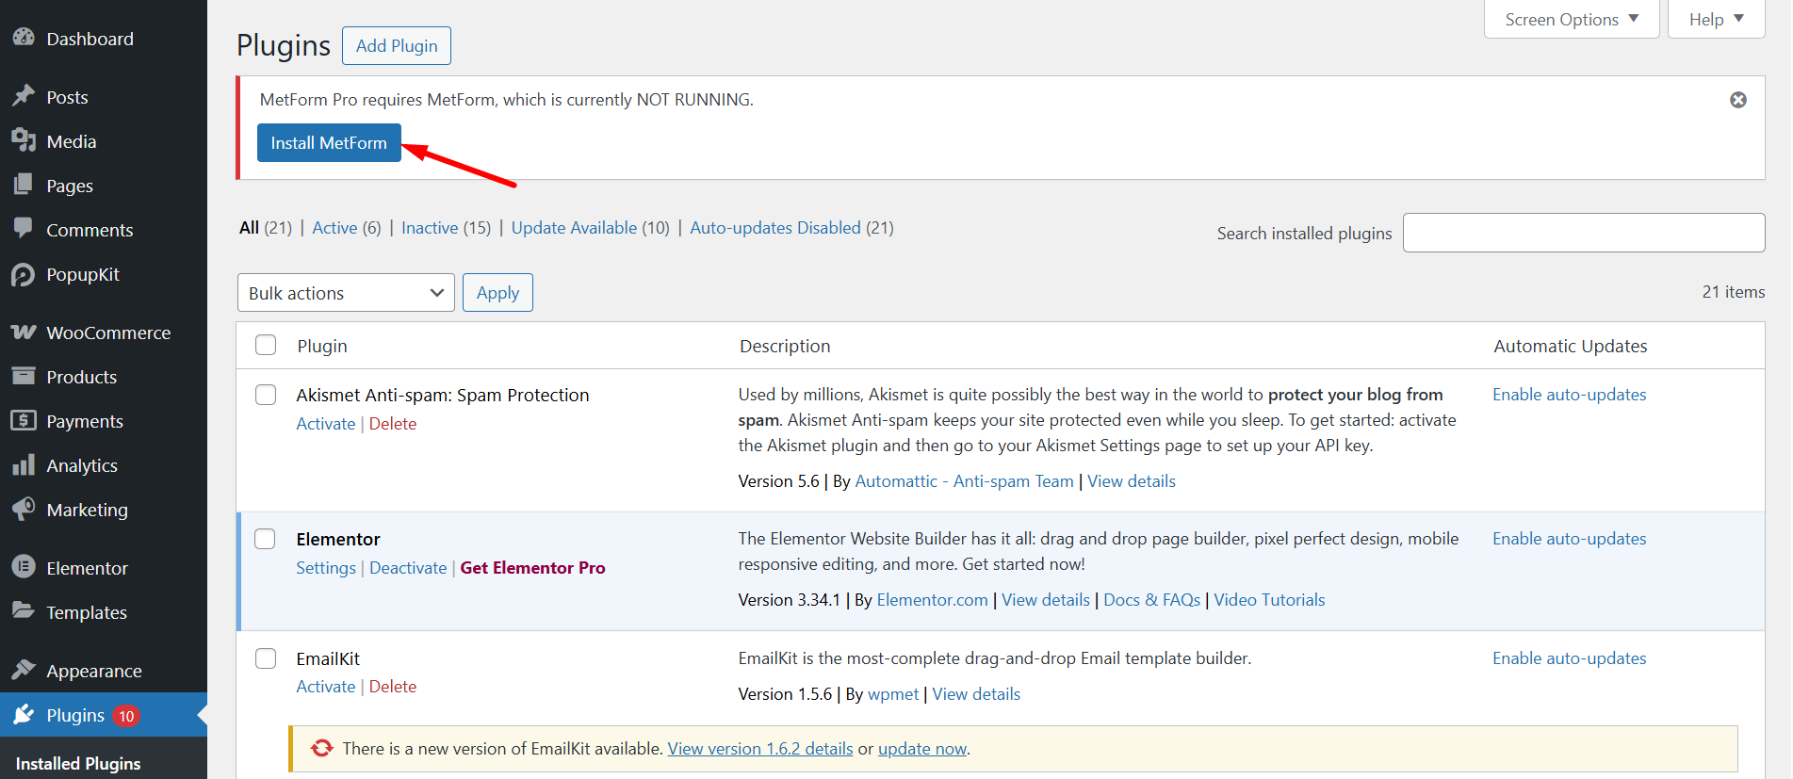Click the Appearance paintbrush icon

(x=24, y=670)
